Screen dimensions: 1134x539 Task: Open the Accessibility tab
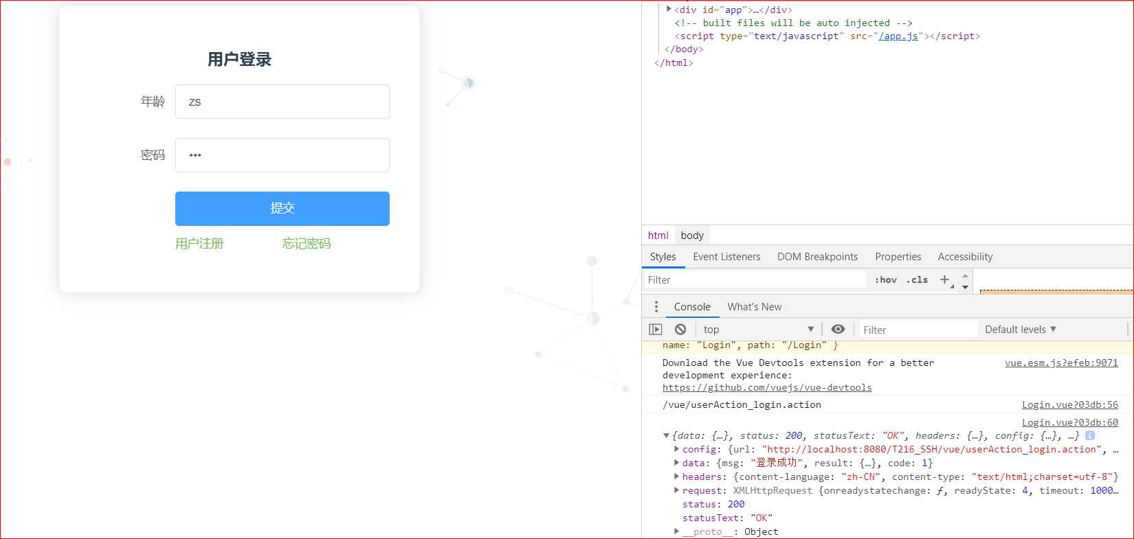[x=965, y=257]
